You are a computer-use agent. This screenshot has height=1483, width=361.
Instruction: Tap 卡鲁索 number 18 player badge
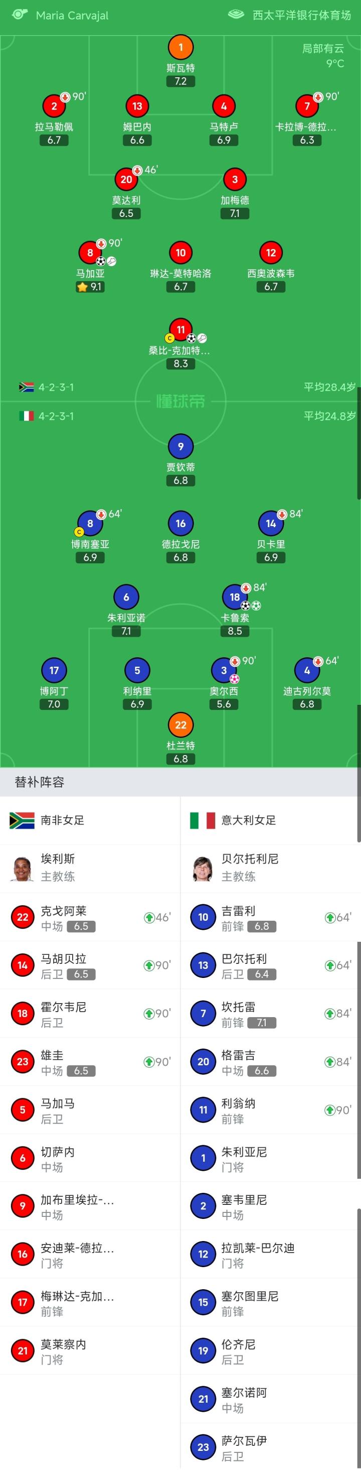click(235, 597)
